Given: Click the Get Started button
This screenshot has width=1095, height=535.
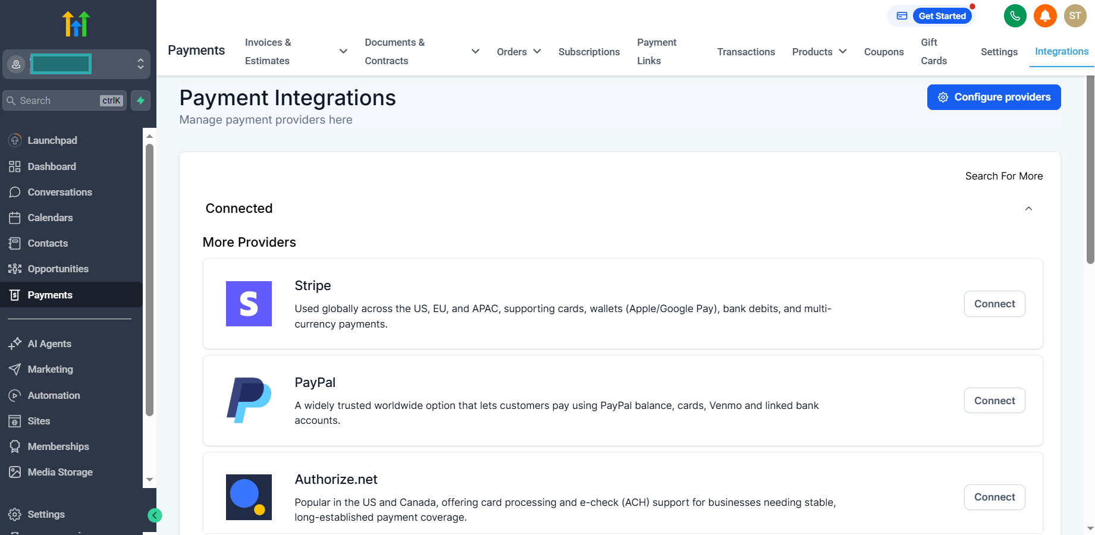Looking at the screenshot, I should point(942,16).
